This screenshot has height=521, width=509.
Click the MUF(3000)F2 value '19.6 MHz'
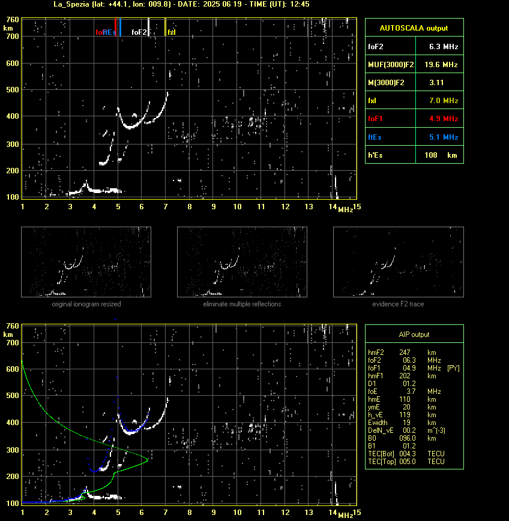coord(441,65)
